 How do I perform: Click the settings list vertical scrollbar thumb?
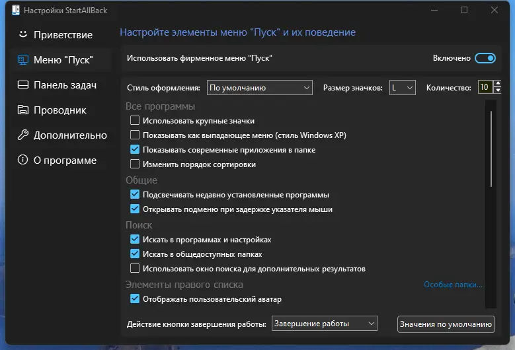(491, 149)
